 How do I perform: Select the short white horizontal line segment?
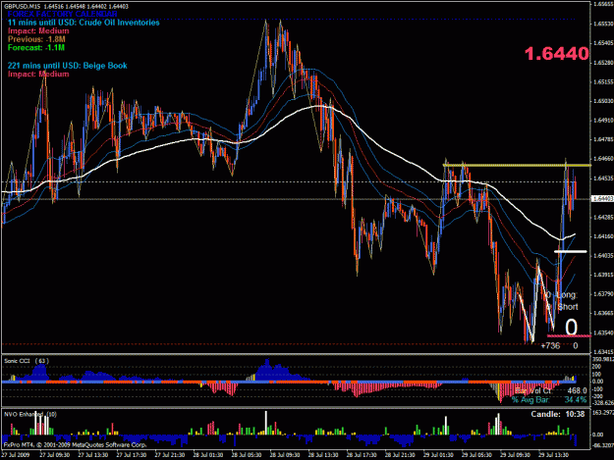570,251
